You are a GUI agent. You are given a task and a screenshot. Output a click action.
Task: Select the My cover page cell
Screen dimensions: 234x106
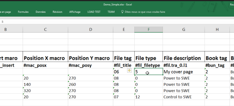(x=184, y=72)
